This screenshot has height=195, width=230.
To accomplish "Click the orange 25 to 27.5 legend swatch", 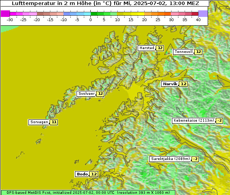I will click(x=161, y=14).
